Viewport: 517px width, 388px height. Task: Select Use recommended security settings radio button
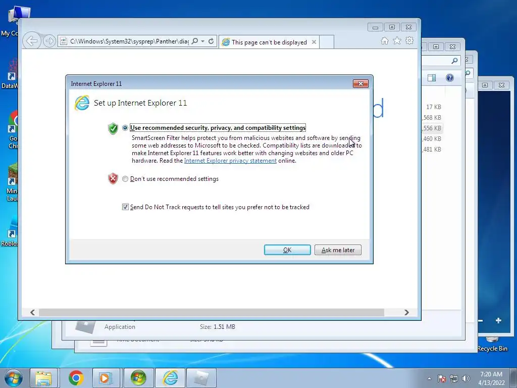coord(125,128)
